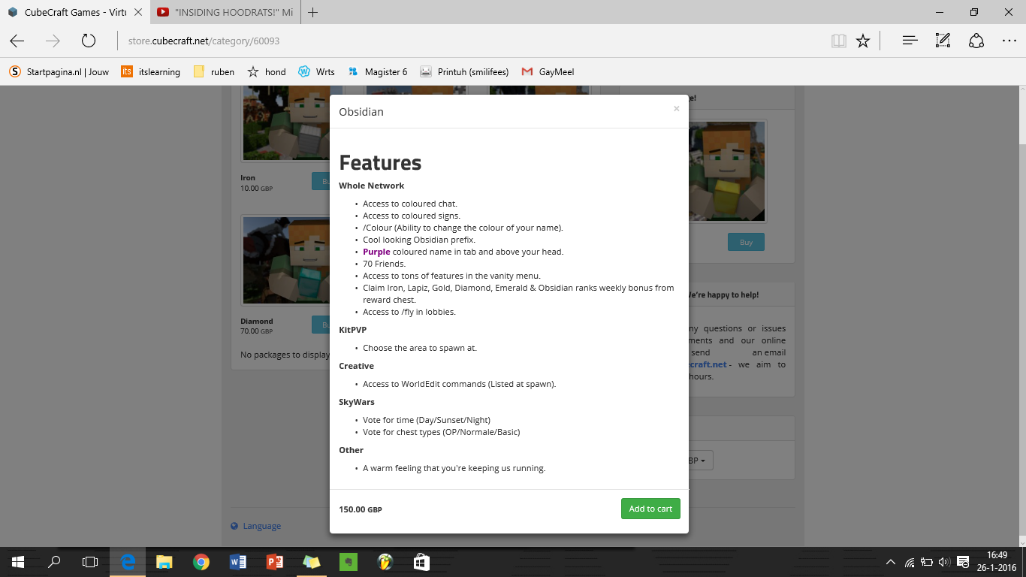Open Reading view book icon
The image size is (1026, 577).
click(x=839, y=41)
